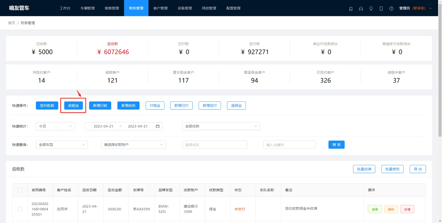
Task: Expand the 今日 quick statistics dropdown
Action: point(56,126)
